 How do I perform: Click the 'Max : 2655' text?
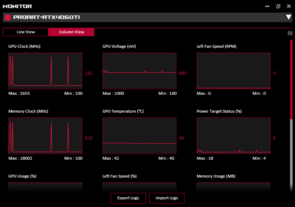(x=19, y=93)
